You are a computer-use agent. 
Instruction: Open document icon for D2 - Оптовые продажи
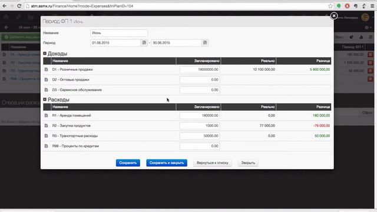(46, 79)
